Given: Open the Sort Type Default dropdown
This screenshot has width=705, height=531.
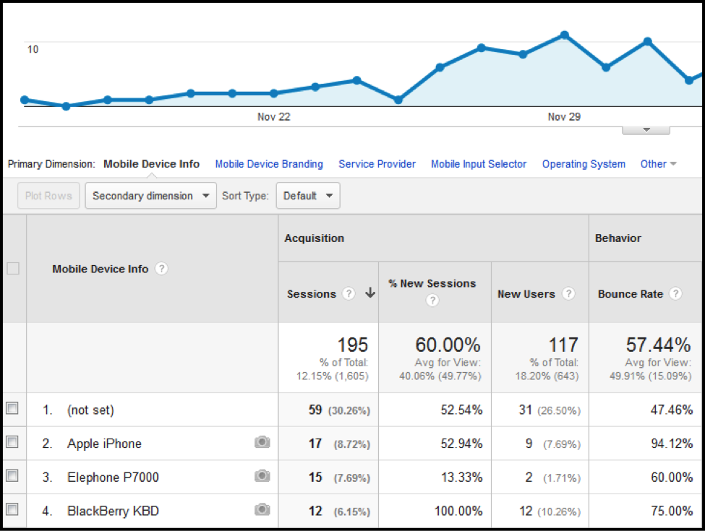Looking at the screenshot, I should 308,196.
